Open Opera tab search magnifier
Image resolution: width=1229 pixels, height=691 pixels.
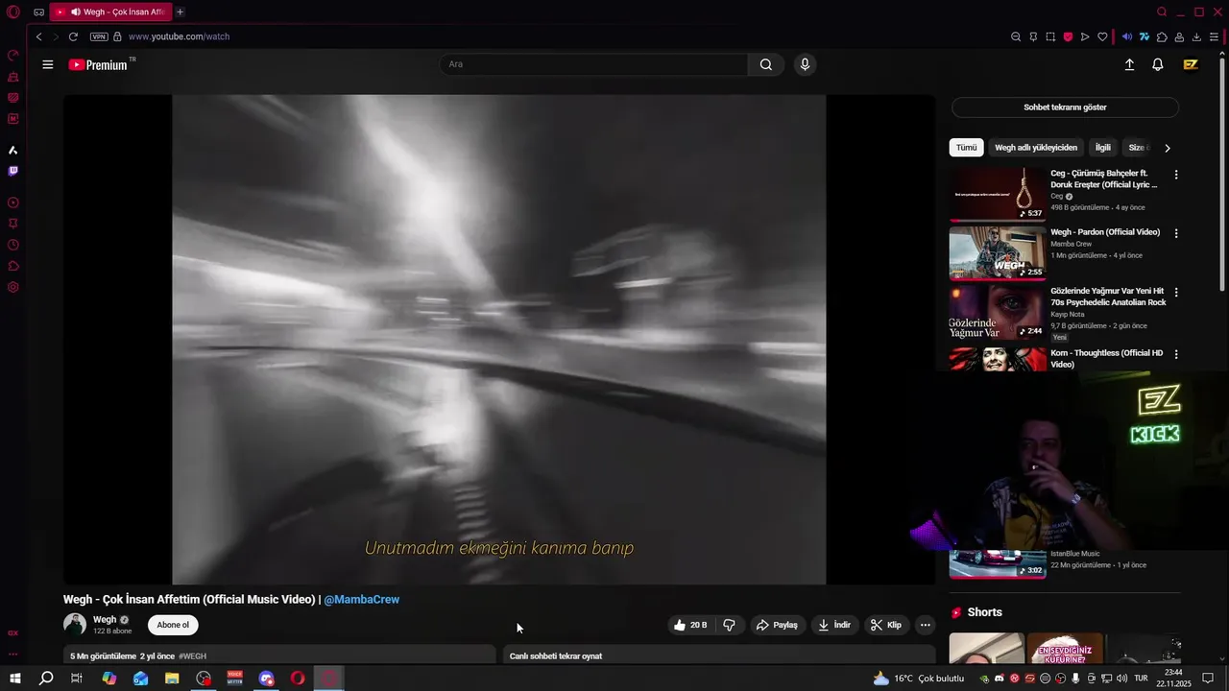pyautogui.click(x=1162, y=12)
